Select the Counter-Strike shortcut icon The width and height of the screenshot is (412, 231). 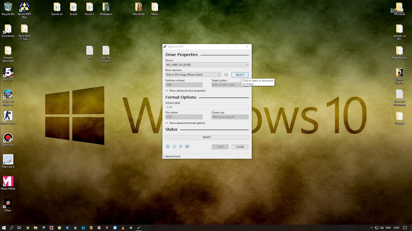8,118
